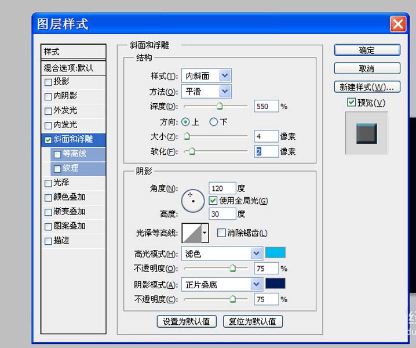Open the 光泽等高线 contour picker arrow

205,233
